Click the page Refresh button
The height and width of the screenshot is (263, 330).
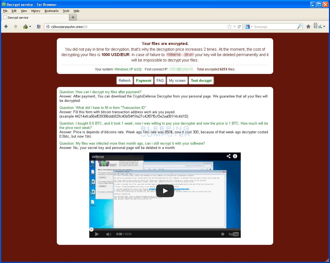(x=125, y=80)
